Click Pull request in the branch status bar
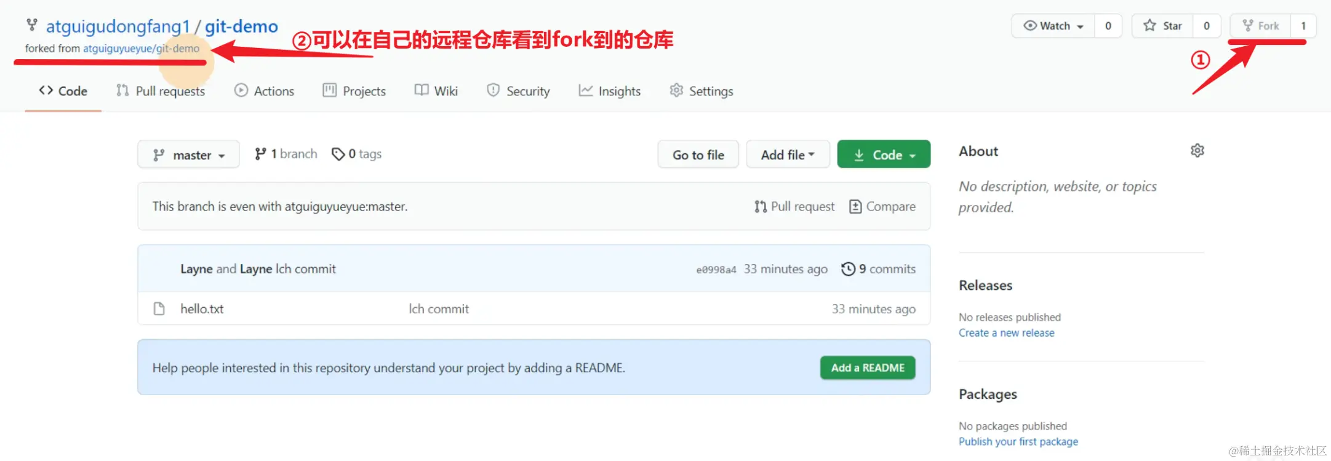 tap(794, 207)
